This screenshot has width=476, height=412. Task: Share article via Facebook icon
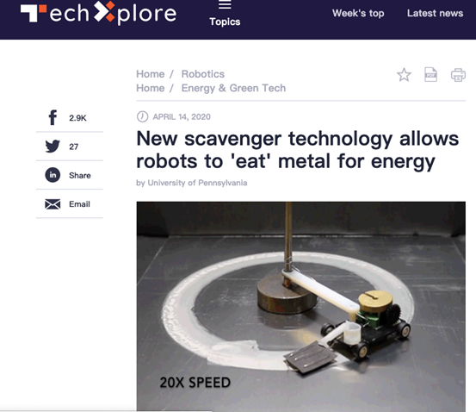pyautogui.click(x=53, y=117)
